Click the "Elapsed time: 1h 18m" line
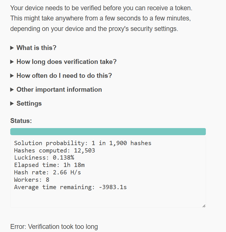226x232 pixels. coord(49,165)
